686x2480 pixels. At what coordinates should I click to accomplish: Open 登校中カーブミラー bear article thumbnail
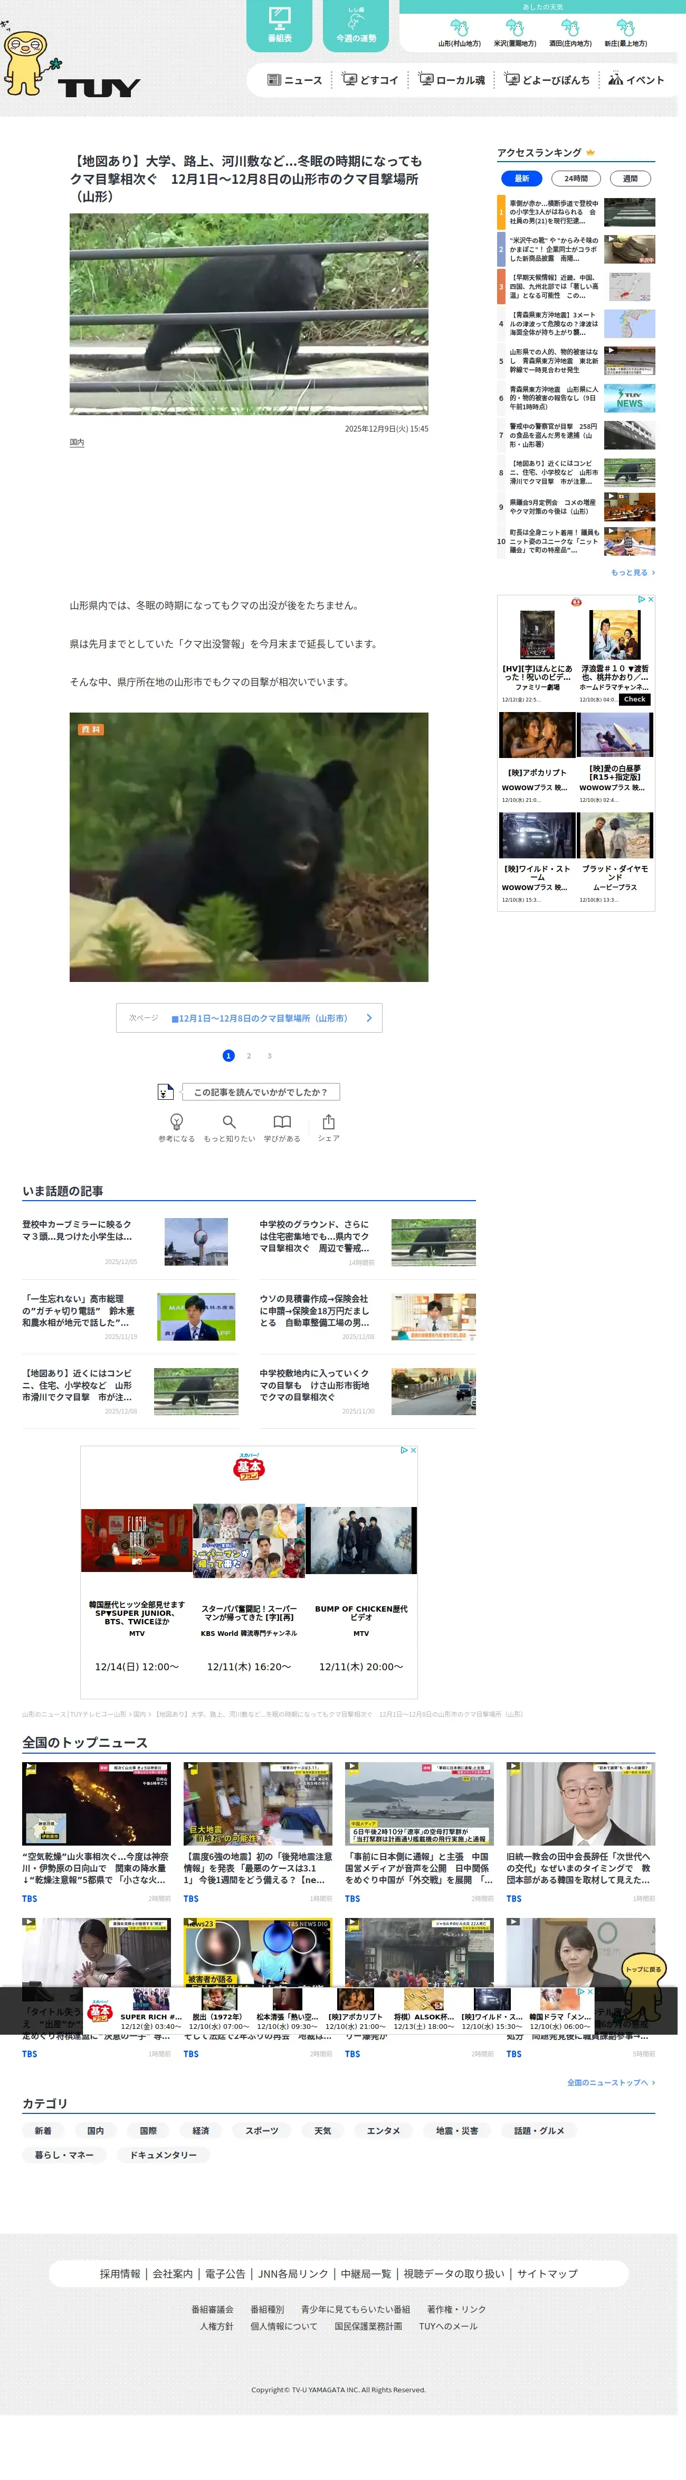196,1242
